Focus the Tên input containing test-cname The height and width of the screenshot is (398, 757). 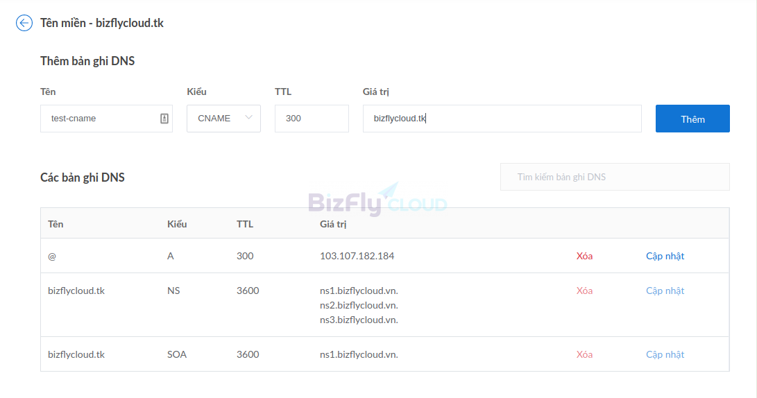coord(106,119)
